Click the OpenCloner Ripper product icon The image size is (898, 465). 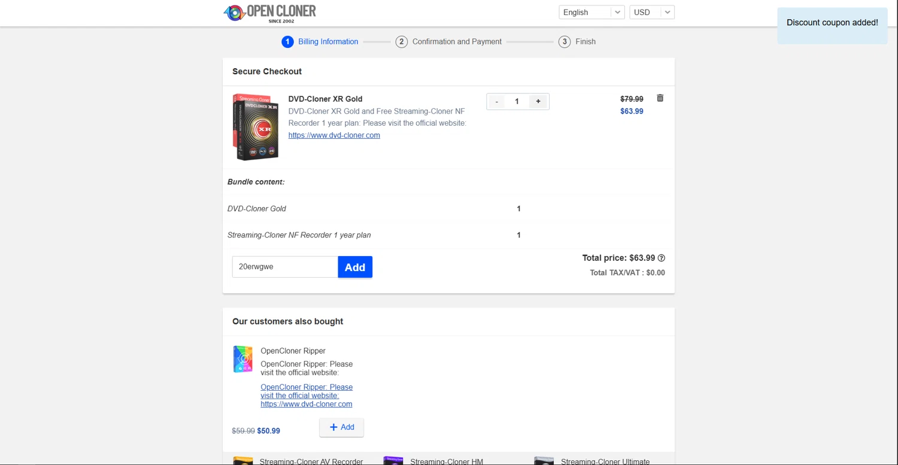coord(242,359)
